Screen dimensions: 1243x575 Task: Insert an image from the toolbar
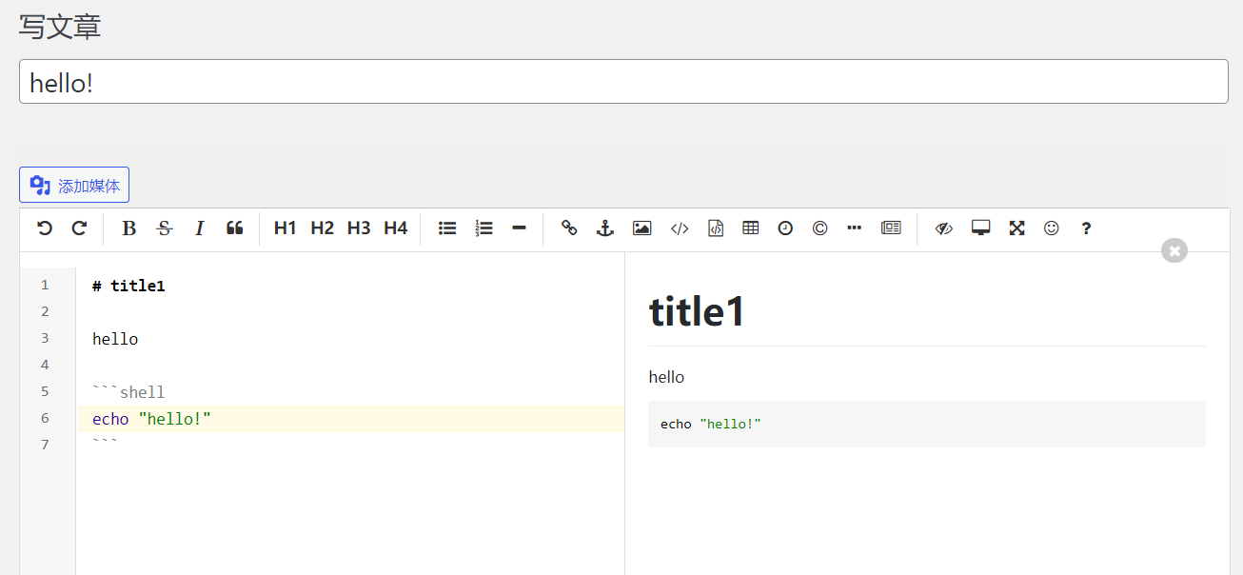point(642,228)
